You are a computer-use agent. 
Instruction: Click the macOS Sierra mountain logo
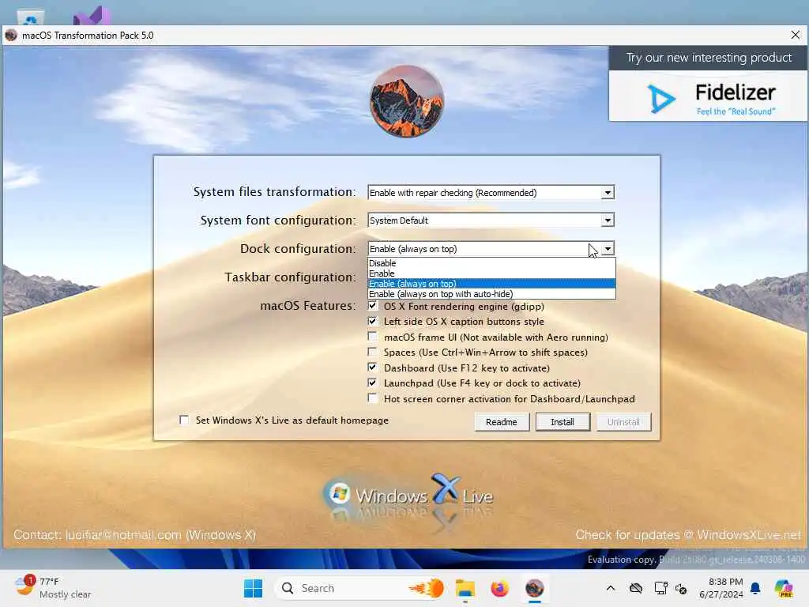(407, 100)
